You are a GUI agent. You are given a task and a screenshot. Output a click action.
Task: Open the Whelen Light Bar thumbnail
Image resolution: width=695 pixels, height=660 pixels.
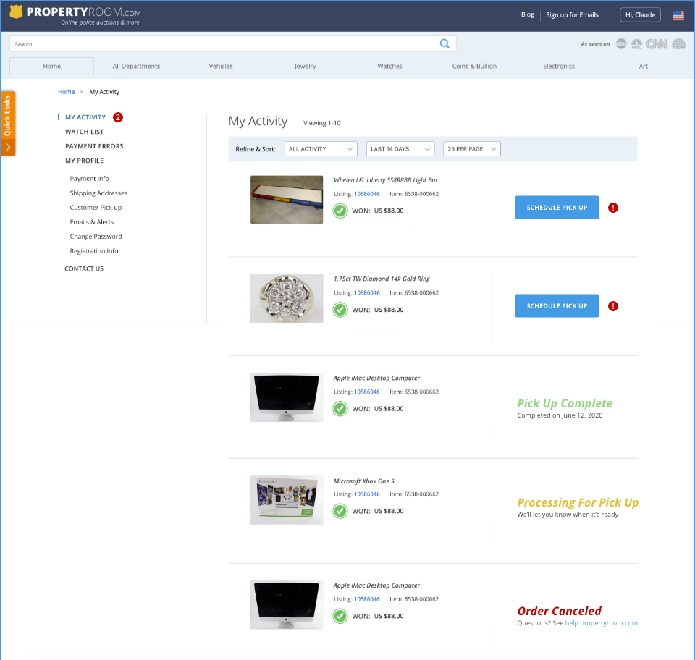pos(287,200)
